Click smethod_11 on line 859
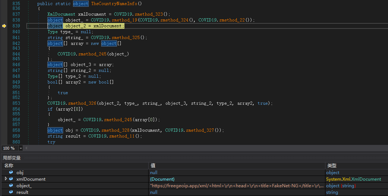The height and width of the screenshot is (196, 388). click(x=122, y=136)
